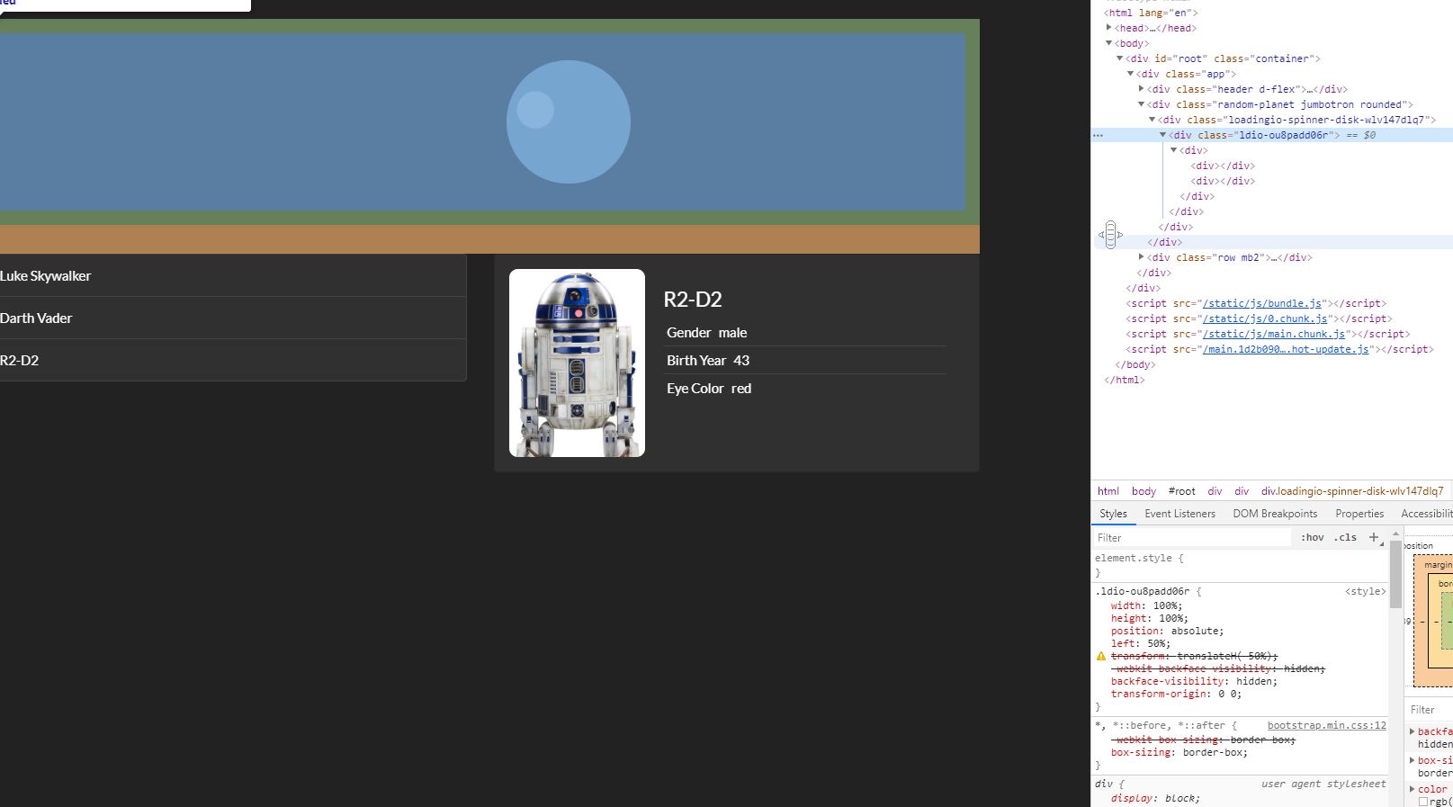The image size is (1453, 807).
Task: Click the position: absolute declaration
Action: point(1168,631)
